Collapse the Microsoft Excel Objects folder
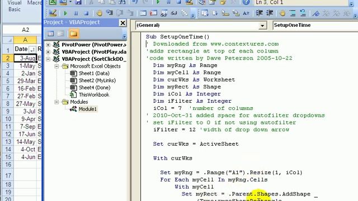This screenshot has width=358, height=201. (x=56, y=66)
